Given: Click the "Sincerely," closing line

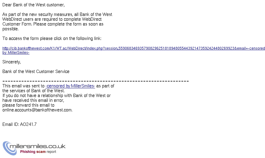Looking at the screenshot, I should click(11, 62).
